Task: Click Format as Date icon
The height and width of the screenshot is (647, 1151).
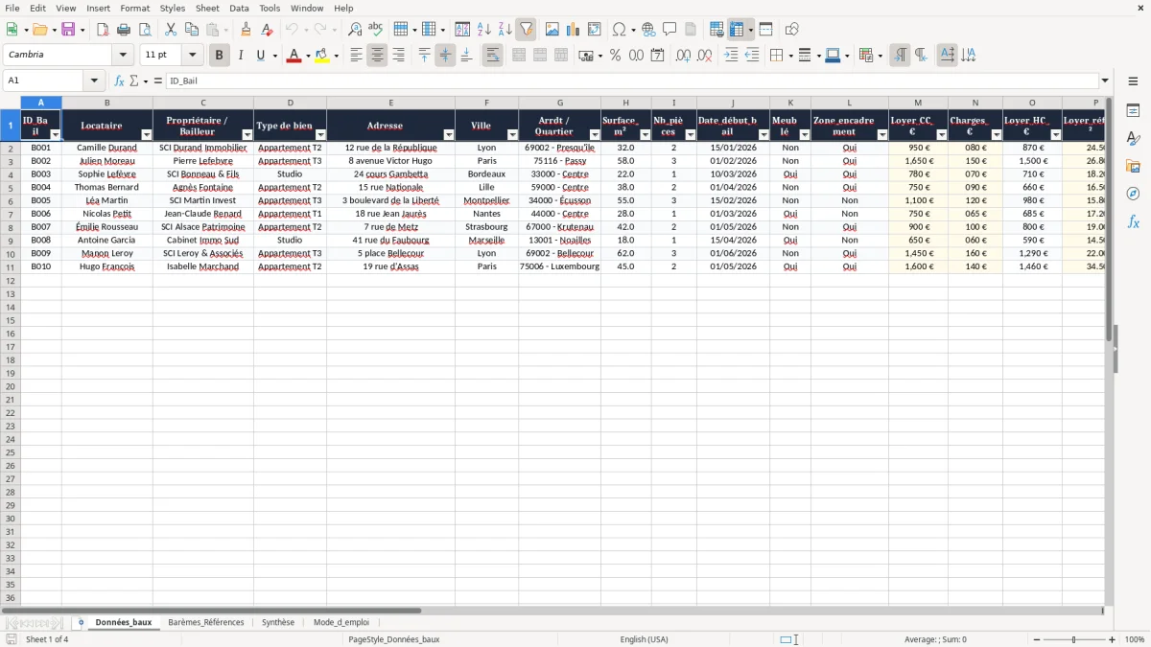Action: tap(657, 56)
